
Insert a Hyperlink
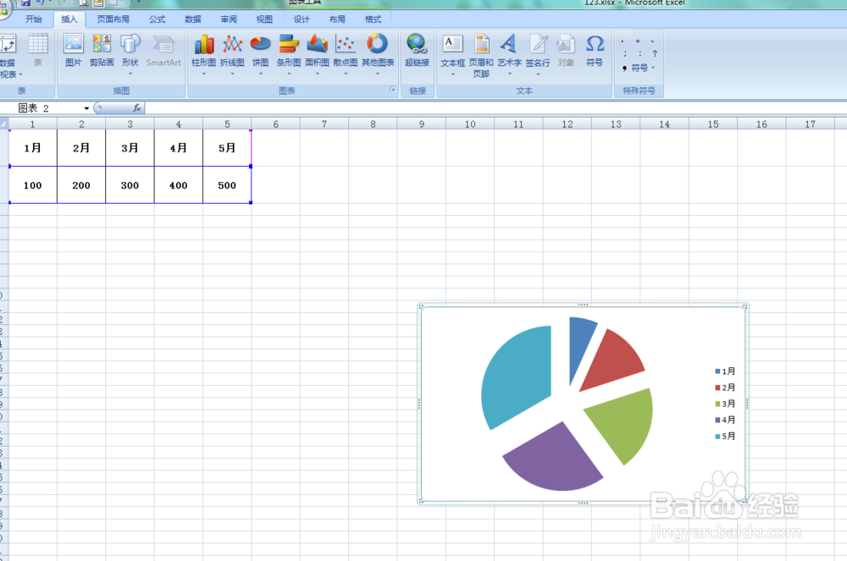[x=417, y=50]
